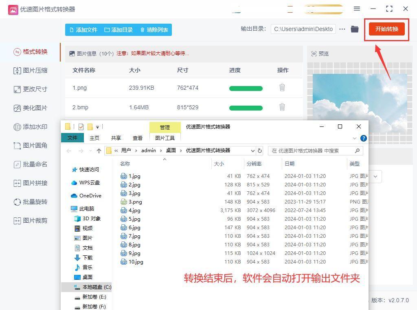This screenshot has width=417, height=310.
Task: Select 格式转换 in the sidebar
Action: tap(30, 52)
